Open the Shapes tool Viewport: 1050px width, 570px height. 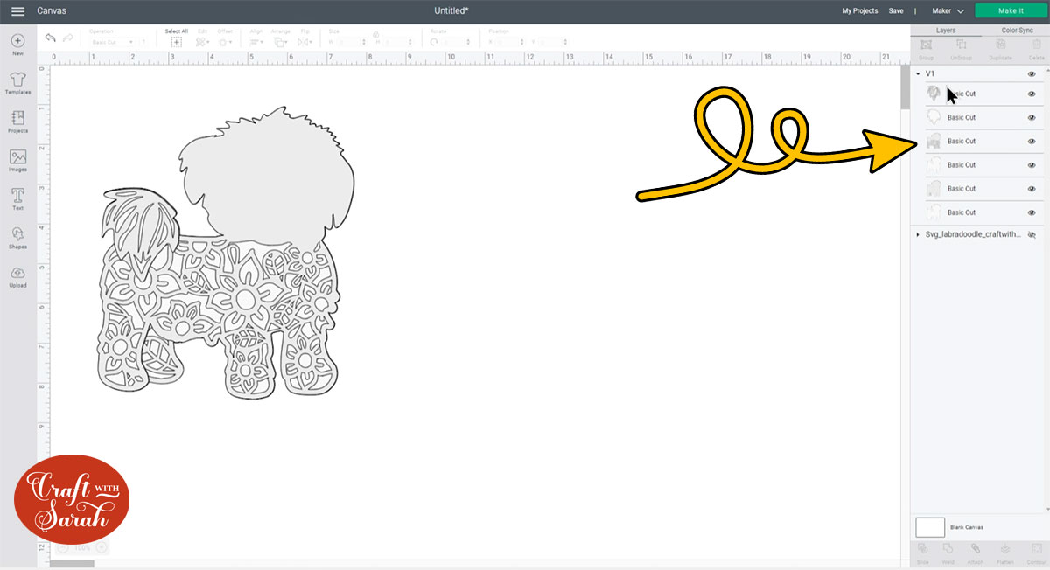pyautogui.click(x=17, y=235)
